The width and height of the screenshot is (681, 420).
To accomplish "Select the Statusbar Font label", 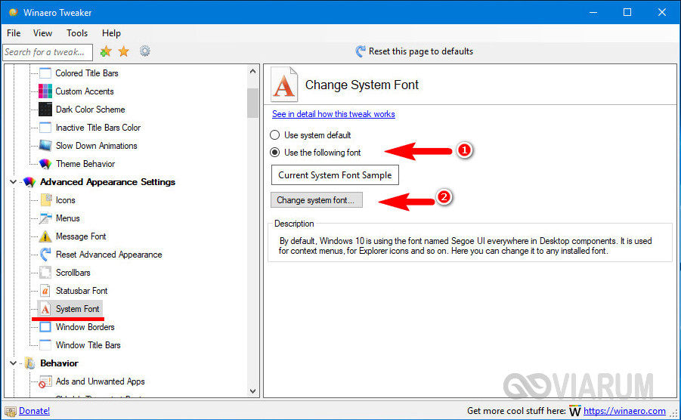I will pos(82,291).
